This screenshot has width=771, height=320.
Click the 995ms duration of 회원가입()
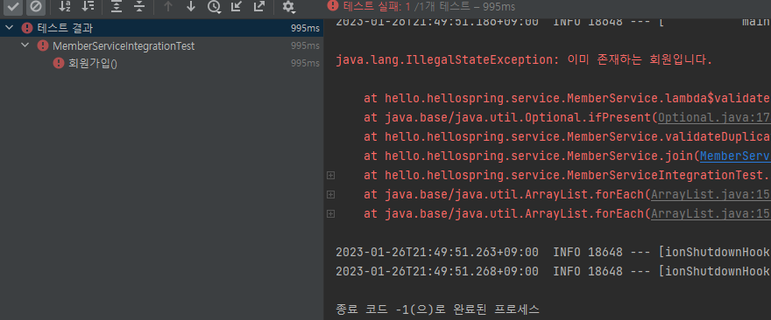(x=305, y=63)
